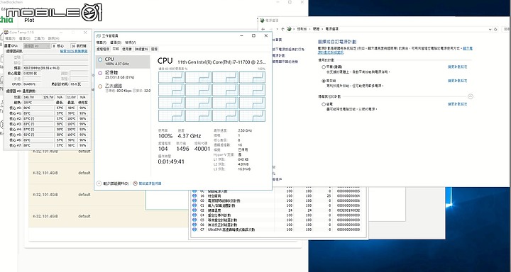The image size is (511, 272).
Task: Switch to the 詳細資料 tab
Action: click(x=141, y=49)
